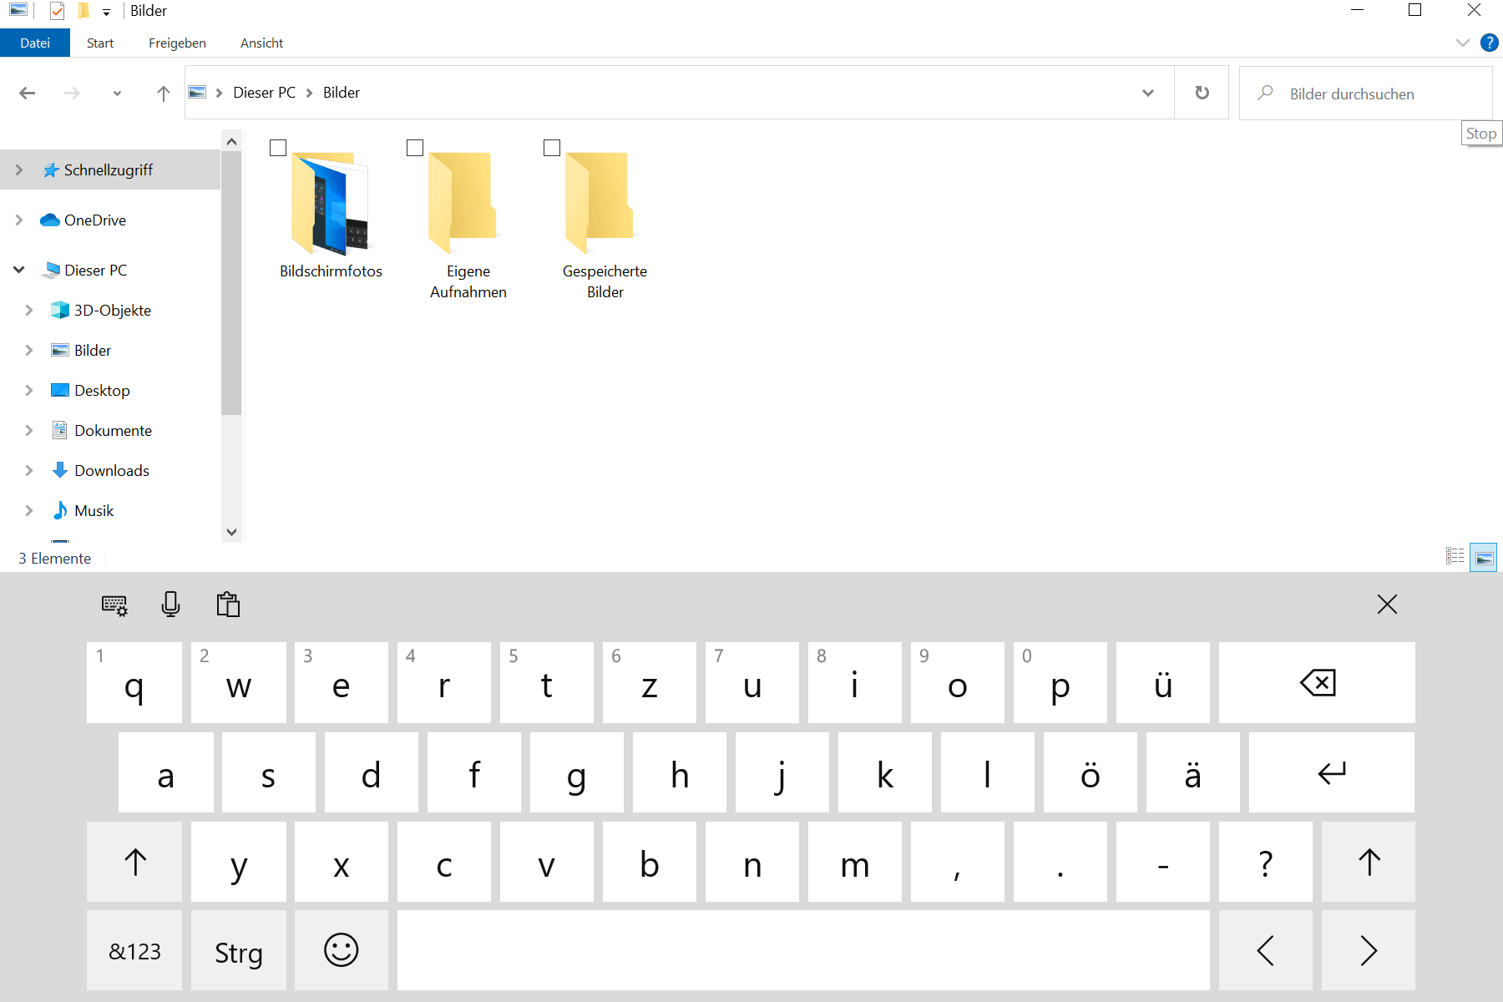Check the Gespeicherte Bilder folder checkbox
Image resolution: width=1503 pixels, height=1002 pixels.
[x=551, y=148]
